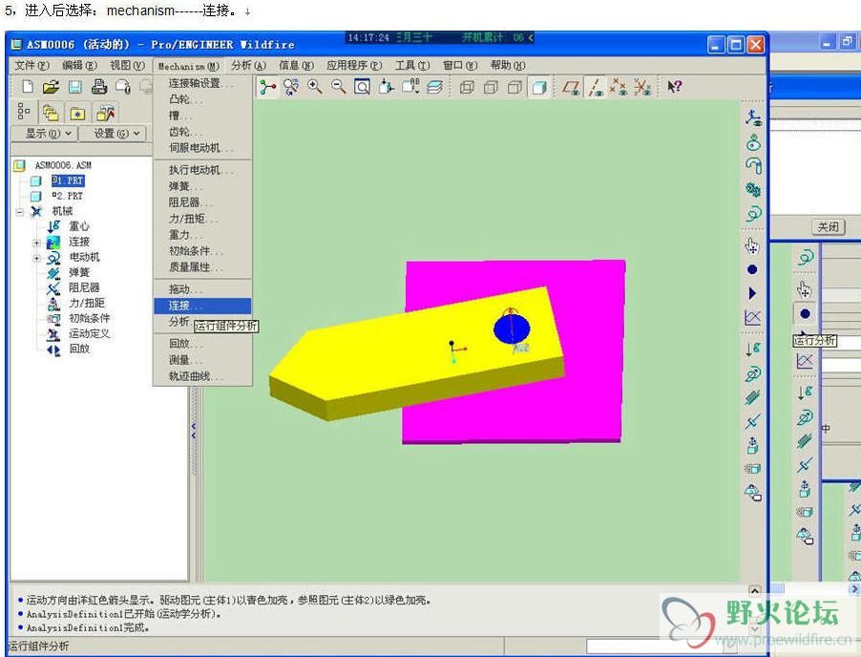The image size is (861, 657).
Task: Click the collapse navigator arrows on the divider
Action: pos(193,430)
